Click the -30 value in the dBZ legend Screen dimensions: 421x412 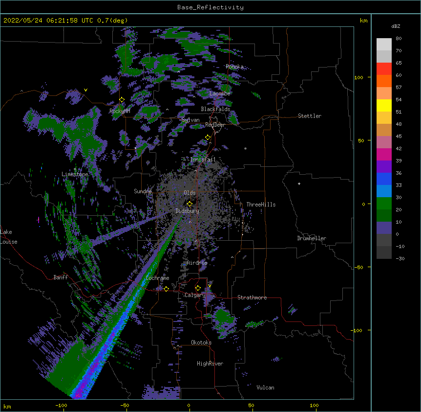[400, 258]
